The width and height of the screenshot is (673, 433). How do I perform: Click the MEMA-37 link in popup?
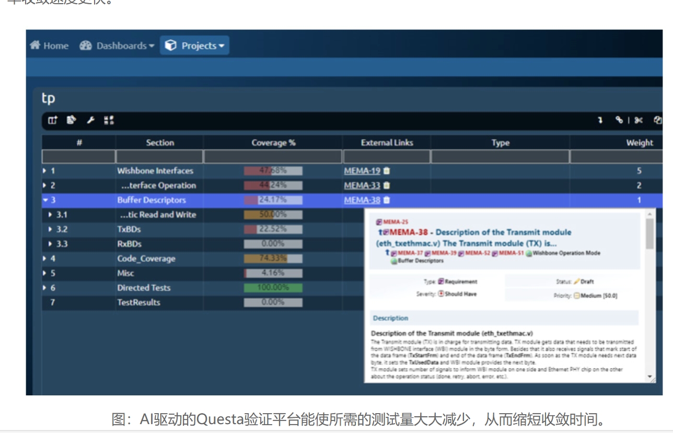click(410, 253)
